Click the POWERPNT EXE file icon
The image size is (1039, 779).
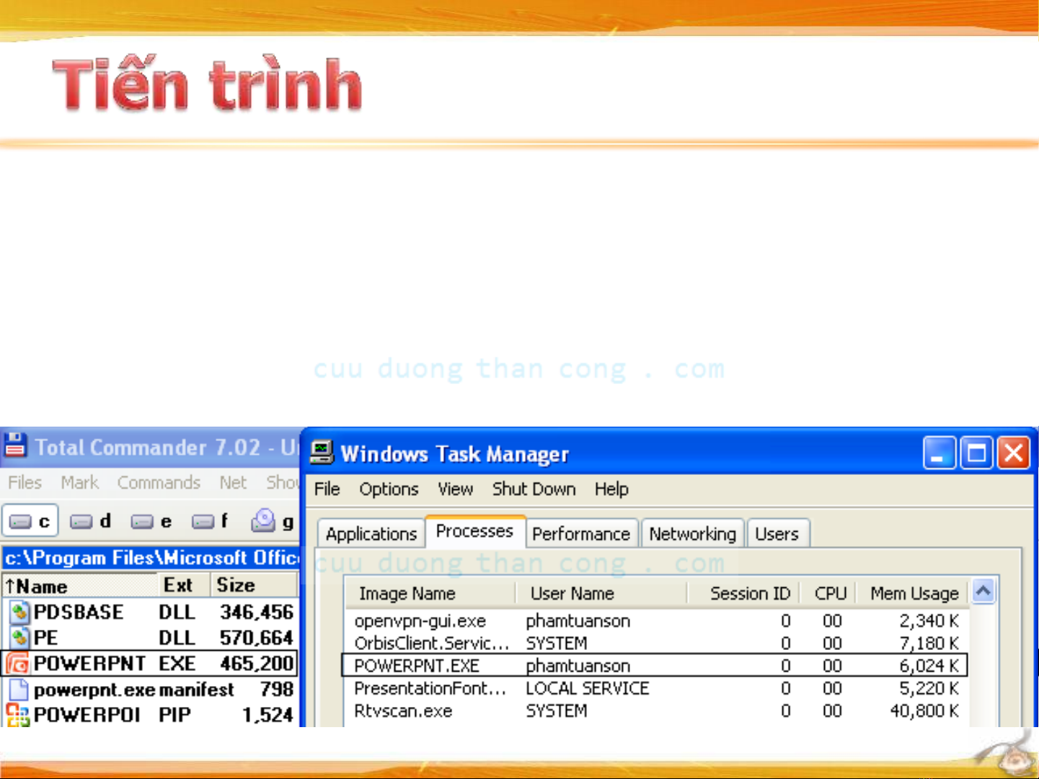click(x=18, y=664)
